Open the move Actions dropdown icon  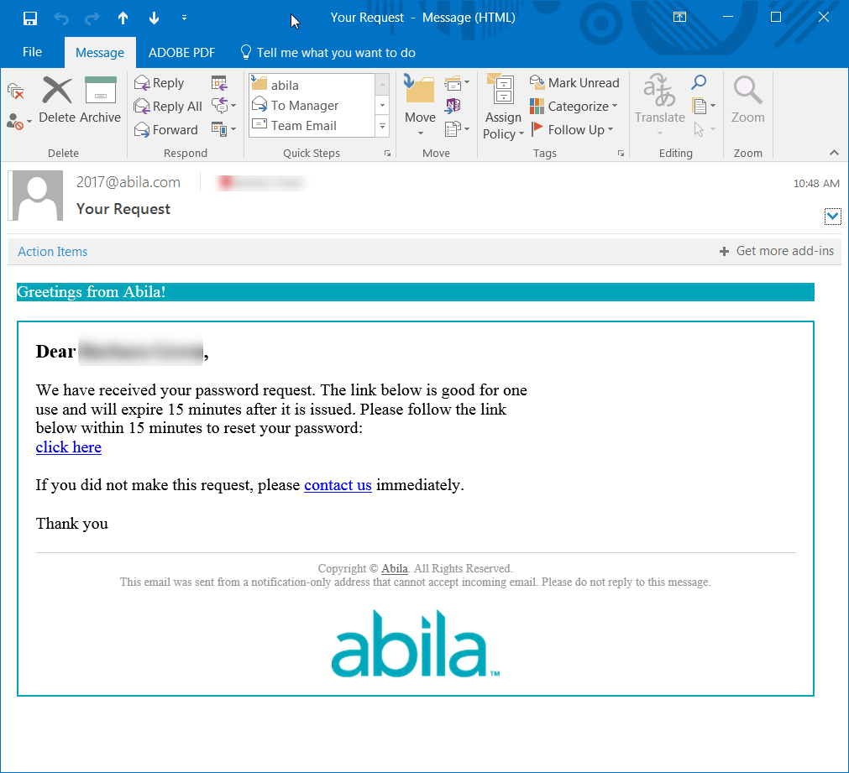click(x=457, y=129)
